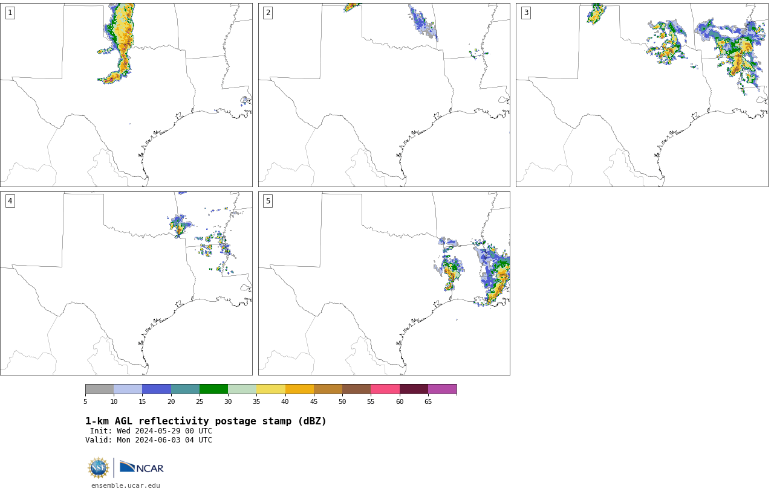774x492 pixels.
Task: Click the blue 15-20 dBZ colorbar swatch
Action: pyautogui.click(x=157, y=389)
